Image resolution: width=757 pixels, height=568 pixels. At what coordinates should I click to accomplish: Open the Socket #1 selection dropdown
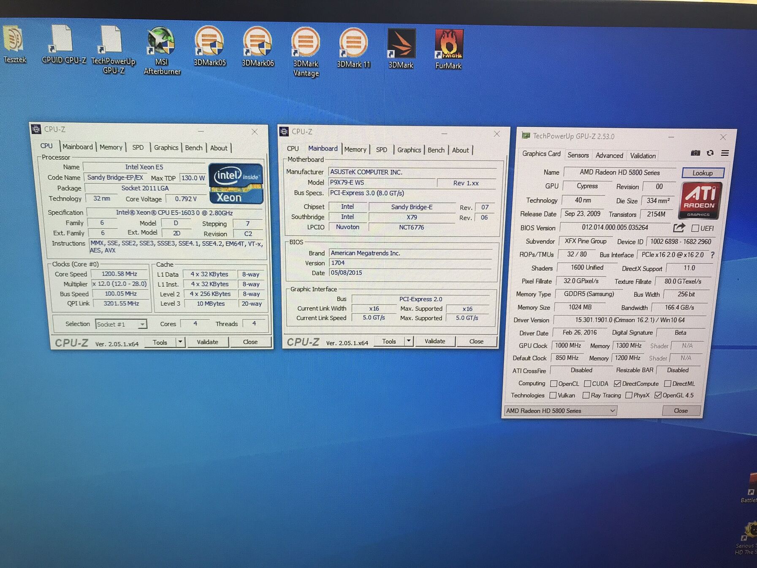click(121, 324)
